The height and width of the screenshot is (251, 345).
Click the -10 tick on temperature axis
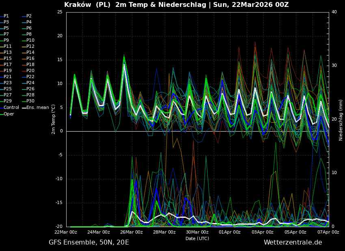pyautogui.click(x=59, y=179)
